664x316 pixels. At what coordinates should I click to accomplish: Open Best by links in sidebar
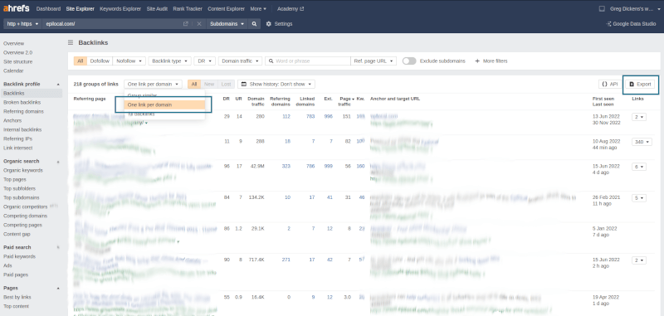(17, 297)
